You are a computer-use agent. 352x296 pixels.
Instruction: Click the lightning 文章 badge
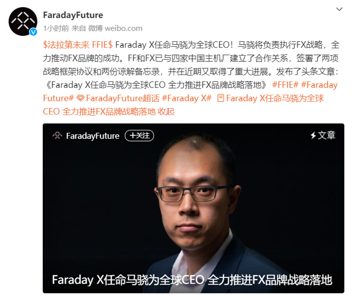323,135
